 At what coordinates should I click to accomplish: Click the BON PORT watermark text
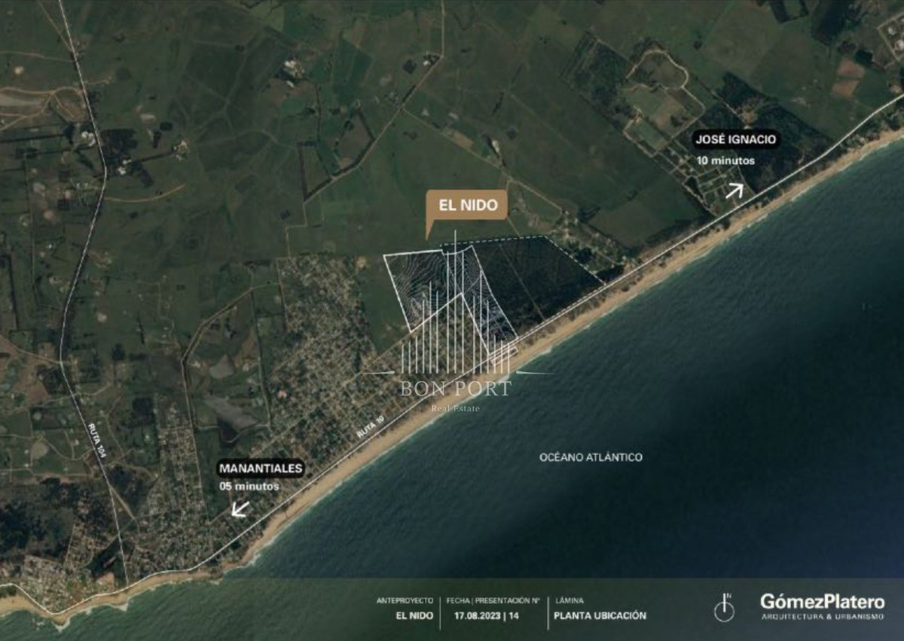(455, 389)
